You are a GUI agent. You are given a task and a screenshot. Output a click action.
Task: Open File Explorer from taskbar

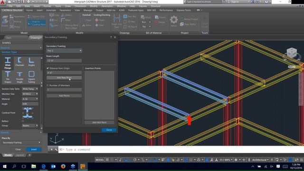(x=34, y=166)
